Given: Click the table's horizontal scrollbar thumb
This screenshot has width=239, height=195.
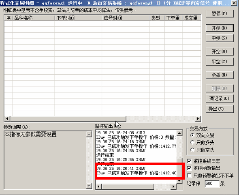Looking at the screenshot, I should [68, 118].
